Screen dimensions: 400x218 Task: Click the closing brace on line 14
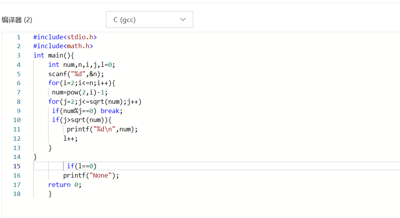click(x=35, y=157)
